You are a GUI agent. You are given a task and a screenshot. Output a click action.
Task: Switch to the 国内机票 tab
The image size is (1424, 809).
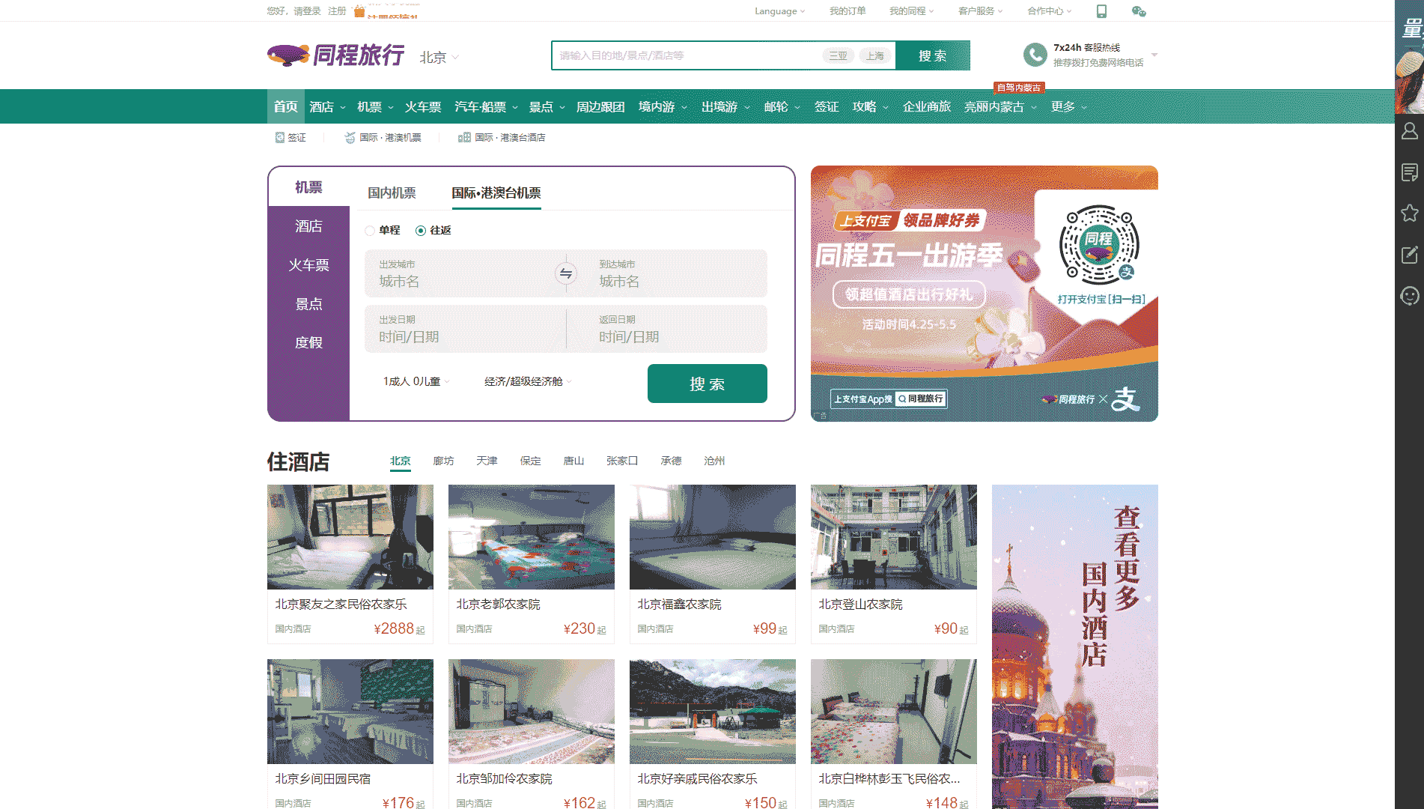click(x=392, y=193)
